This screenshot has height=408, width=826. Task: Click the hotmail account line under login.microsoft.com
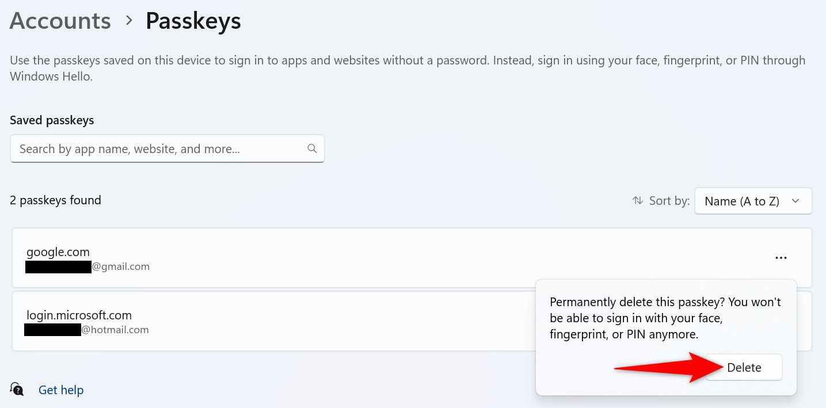[x=87, y=329]
